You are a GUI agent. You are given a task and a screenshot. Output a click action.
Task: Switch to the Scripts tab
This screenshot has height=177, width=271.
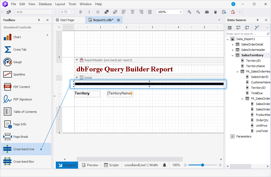[111, 165]
